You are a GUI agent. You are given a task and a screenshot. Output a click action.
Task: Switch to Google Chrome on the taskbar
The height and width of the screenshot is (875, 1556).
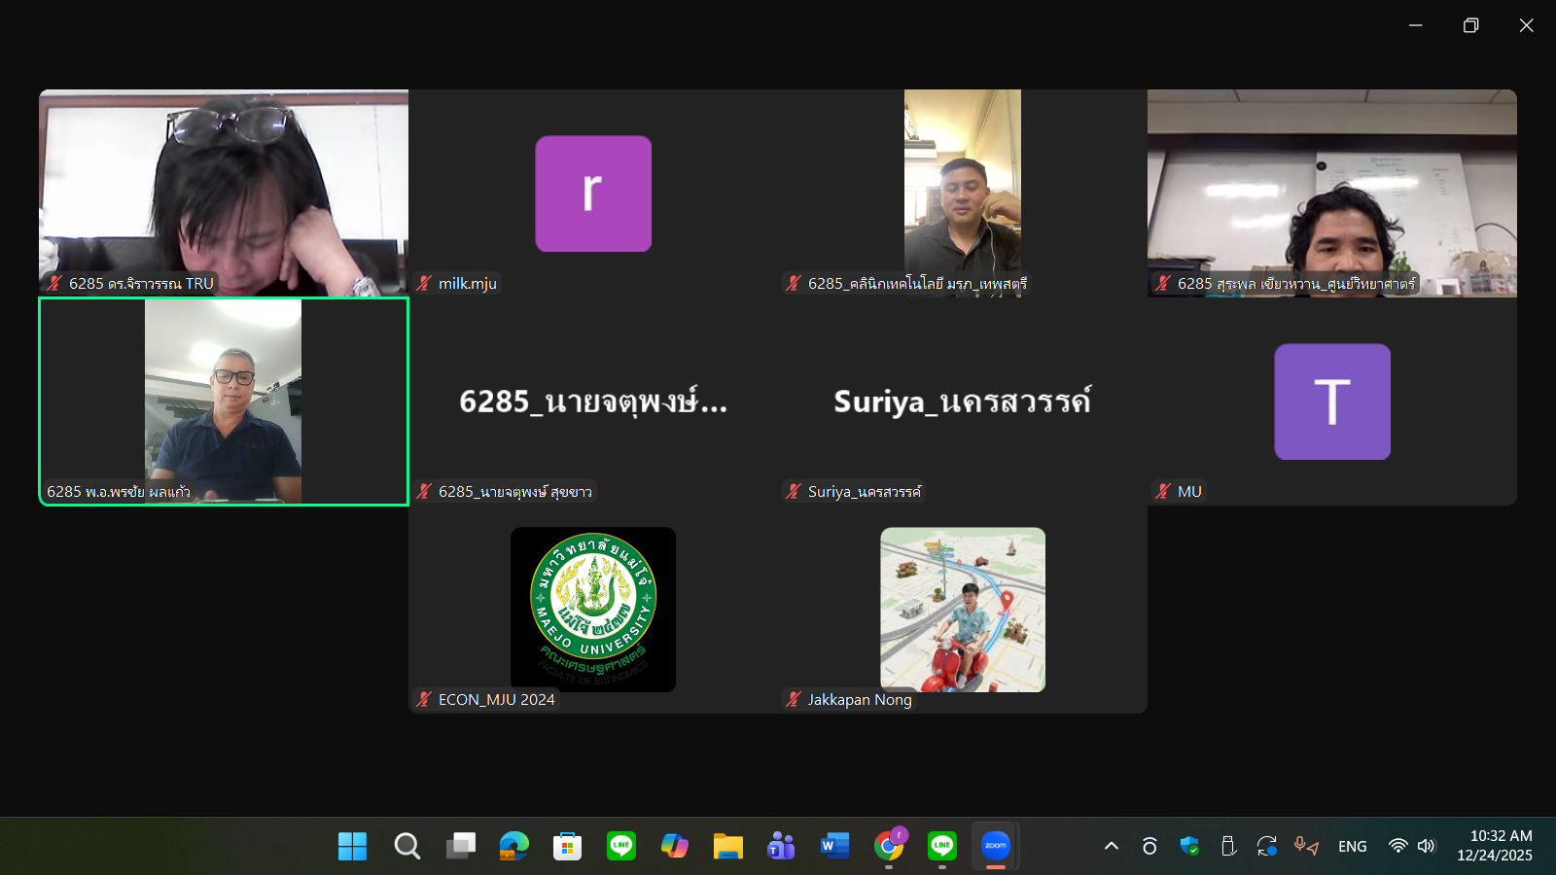889,846
